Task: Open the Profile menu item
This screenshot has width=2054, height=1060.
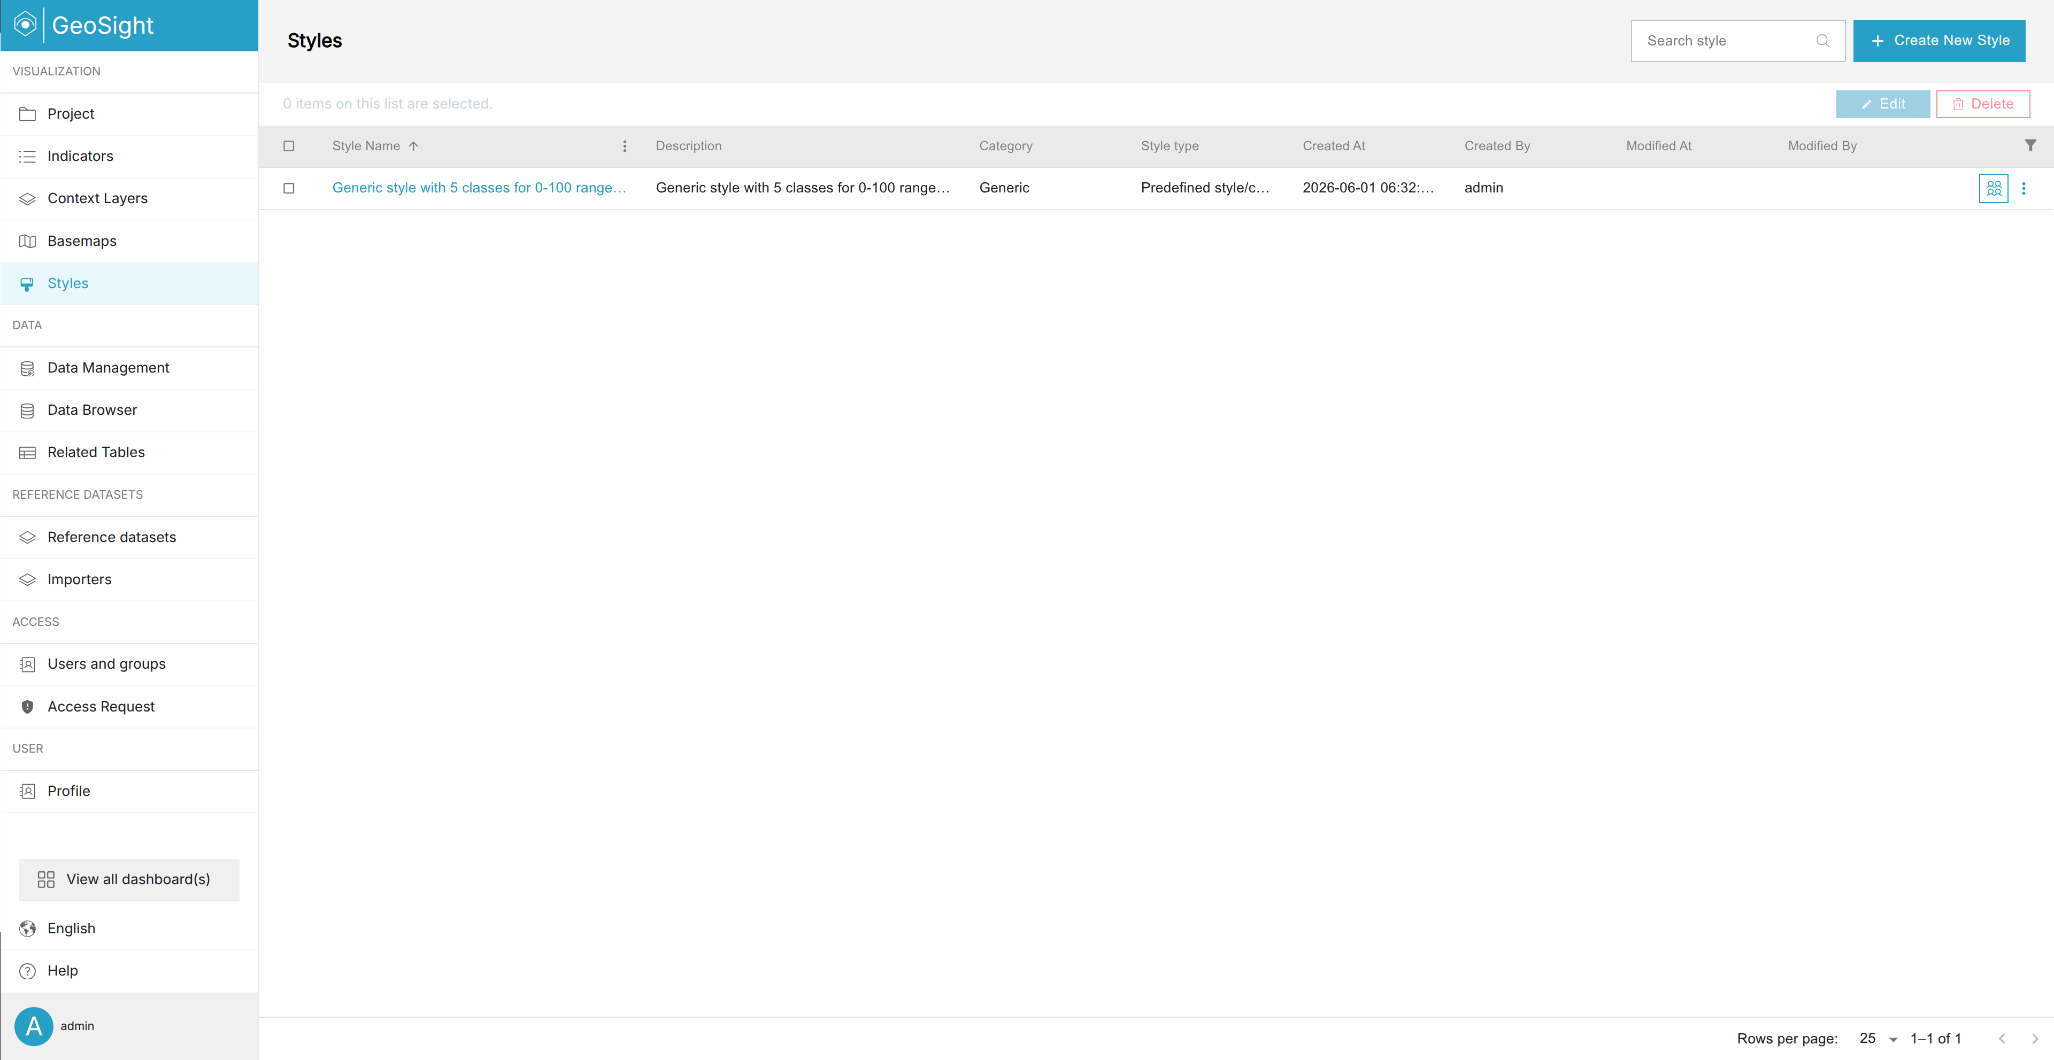Action: (x=129, y=792)
